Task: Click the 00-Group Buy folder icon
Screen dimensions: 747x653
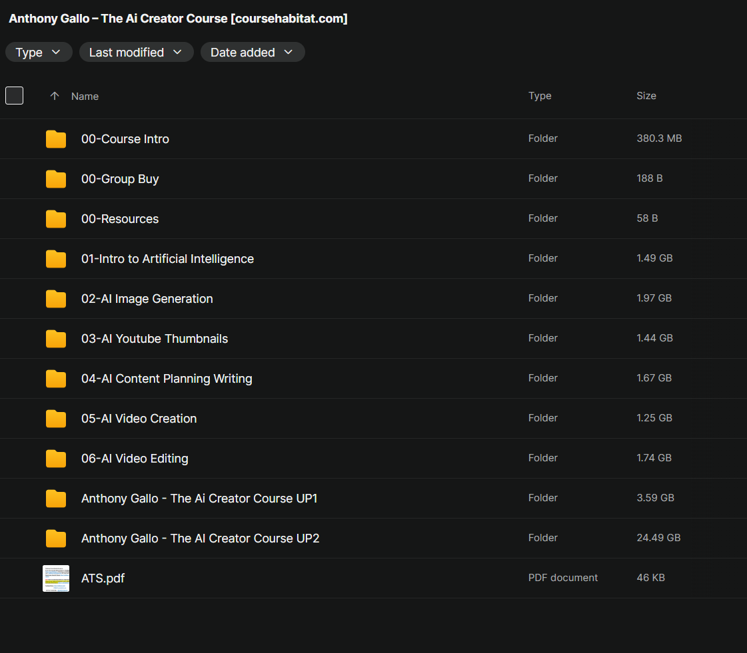Action: [x=56, y=179]
